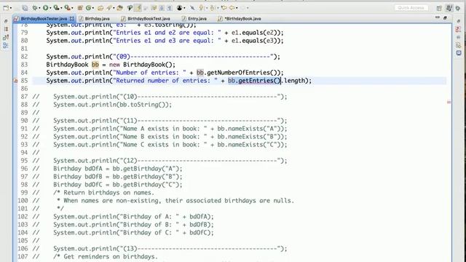This screenshot has height=262, width=466.
Task: Run the program with green Run icon
Action: (x=45, y=8)
